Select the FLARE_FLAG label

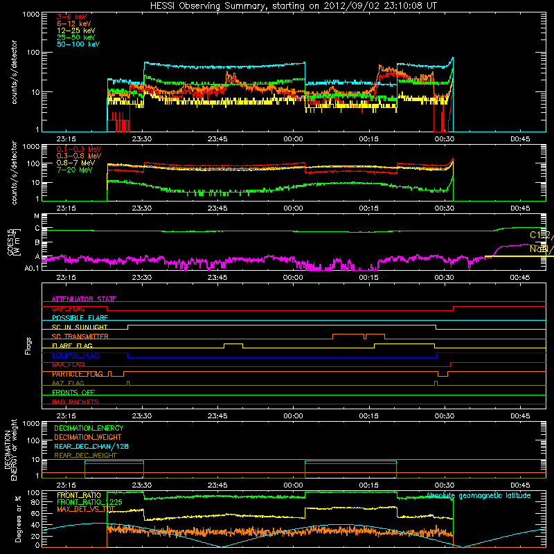tap(72, 346)
